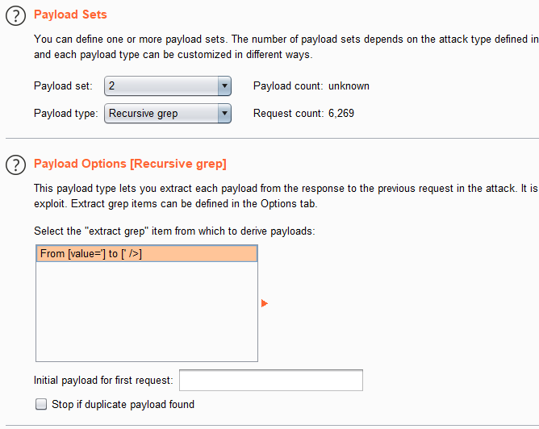Select the "From [value='] to [' />]" grep item
The image size is (539, 429).
[x=146, y=254]
